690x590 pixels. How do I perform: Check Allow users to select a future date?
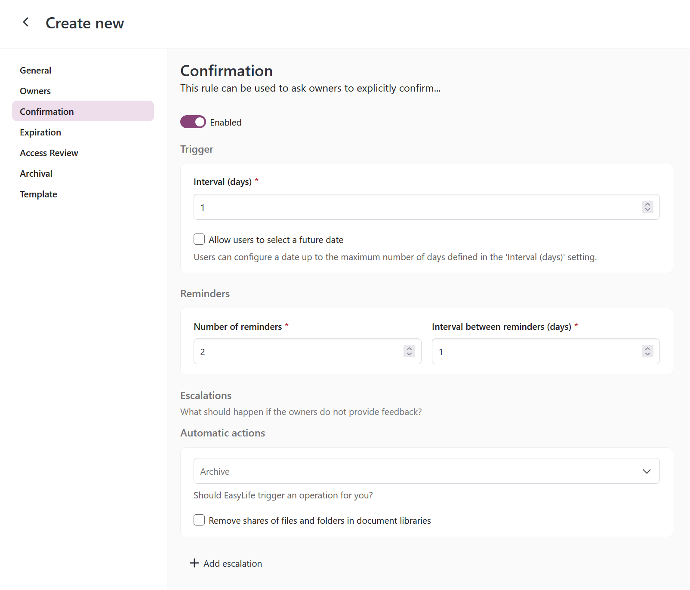click(x=199, y=239)
